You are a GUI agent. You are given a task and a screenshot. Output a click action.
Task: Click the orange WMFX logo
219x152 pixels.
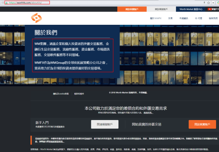coord(37,18)
